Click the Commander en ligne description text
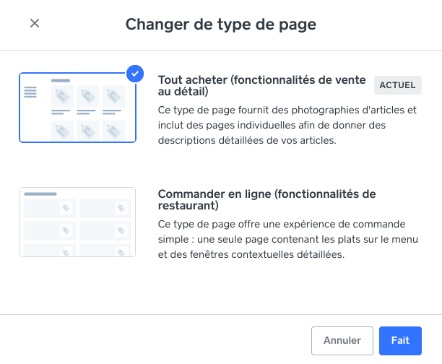Image resolution: width=442 pixels, height=364 pixels. point(289,239)
